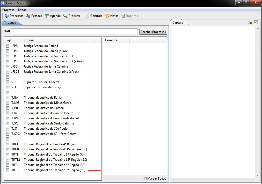The height and width of the screenshot is (184, 262).
Task: Select the Captura tab
Action: (178, 23)
